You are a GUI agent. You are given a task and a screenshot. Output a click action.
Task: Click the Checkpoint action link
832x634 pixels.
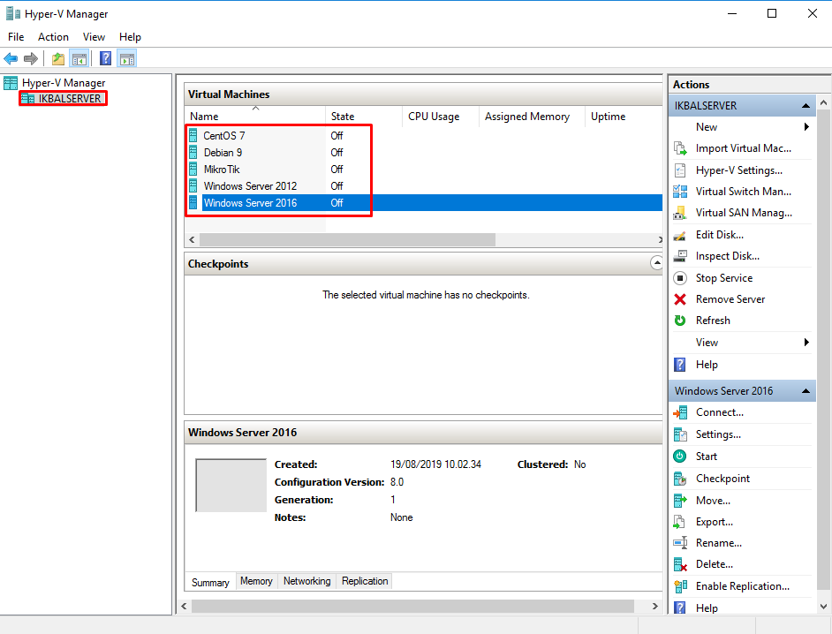tap(722, 479)
